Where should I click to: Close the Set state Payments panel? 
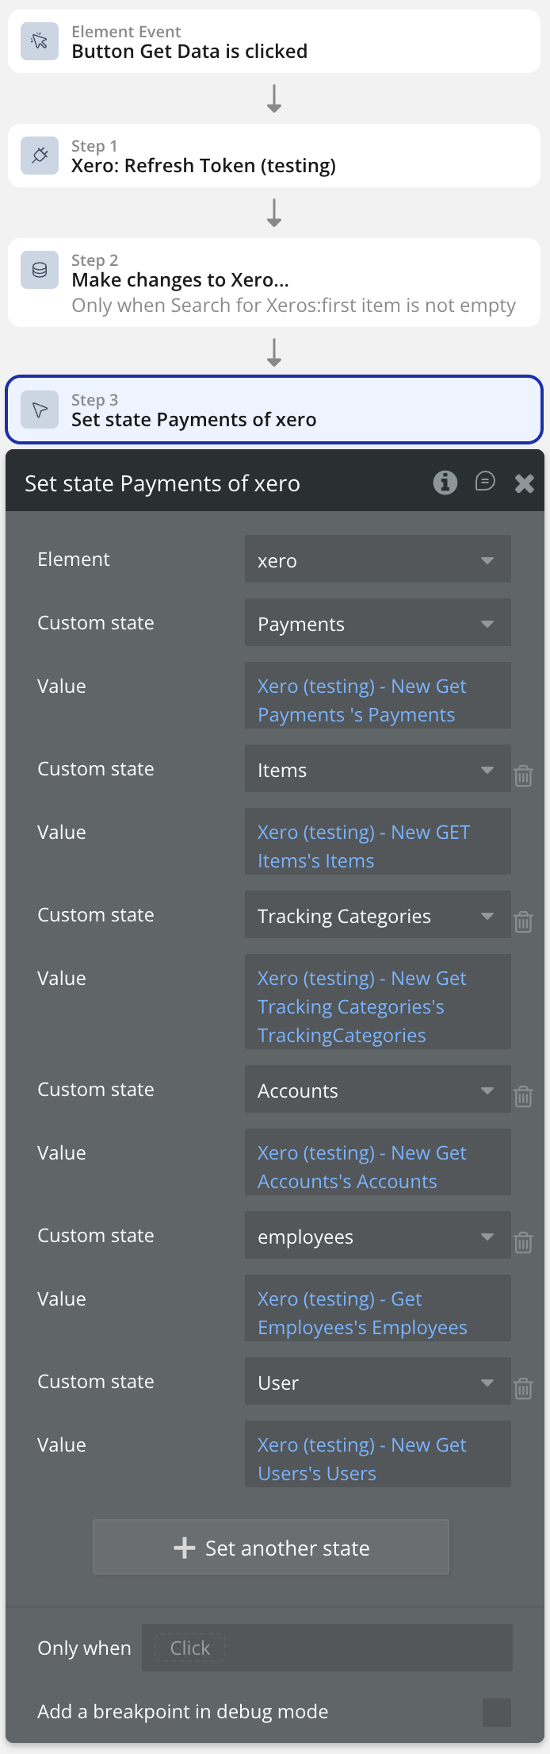tap(524, 483)
